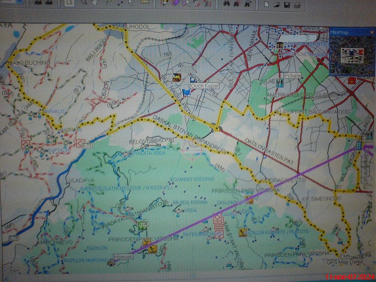Select the hut icon below Hijasak
376x282 pixels.
tap(111, 263)
